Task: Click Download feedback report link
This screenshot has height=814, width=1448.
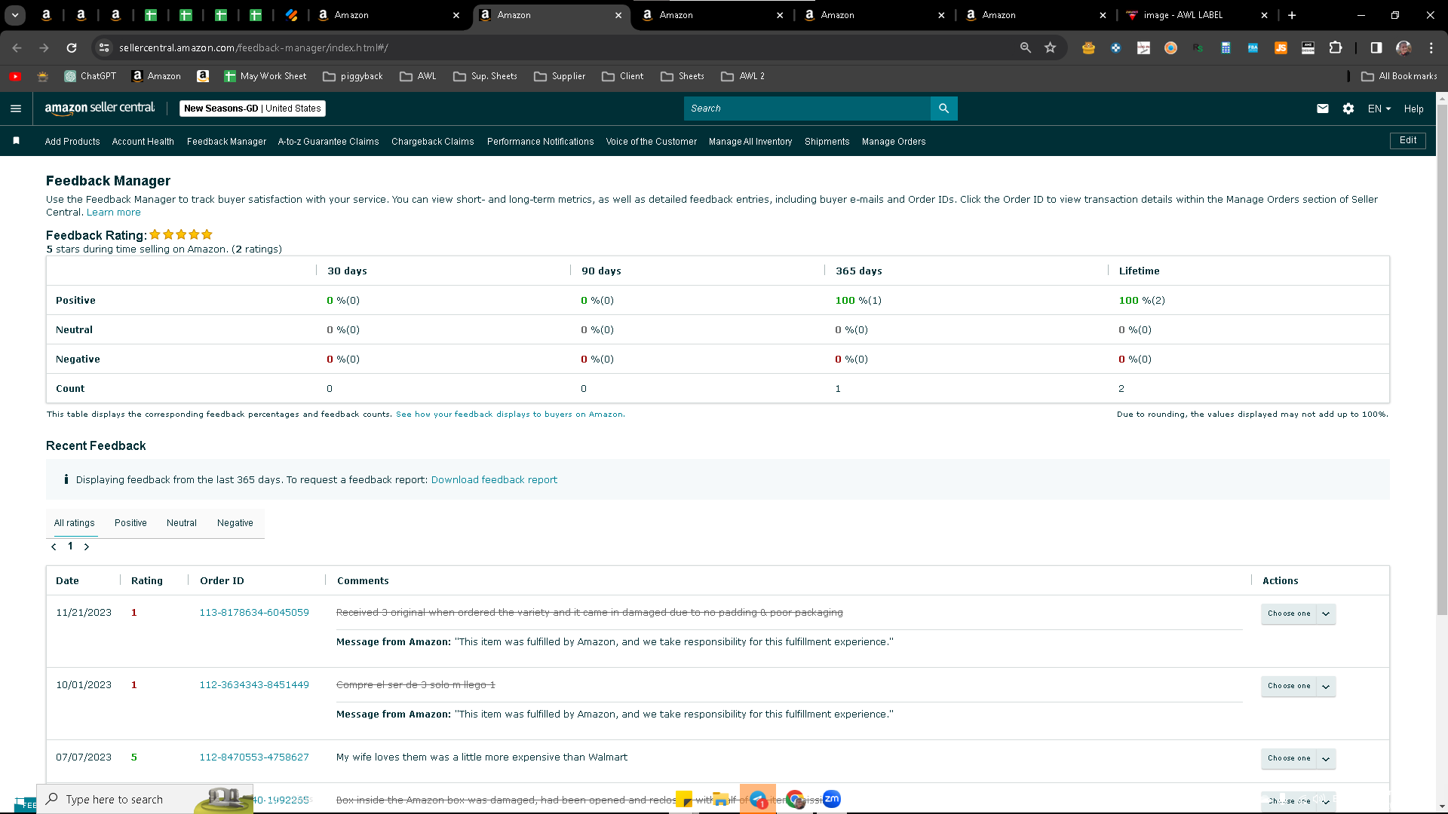Action: click(494, 479)
